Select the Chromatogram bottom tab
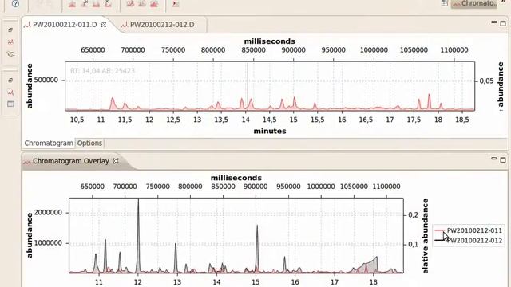511x287 pixels. 49,143
